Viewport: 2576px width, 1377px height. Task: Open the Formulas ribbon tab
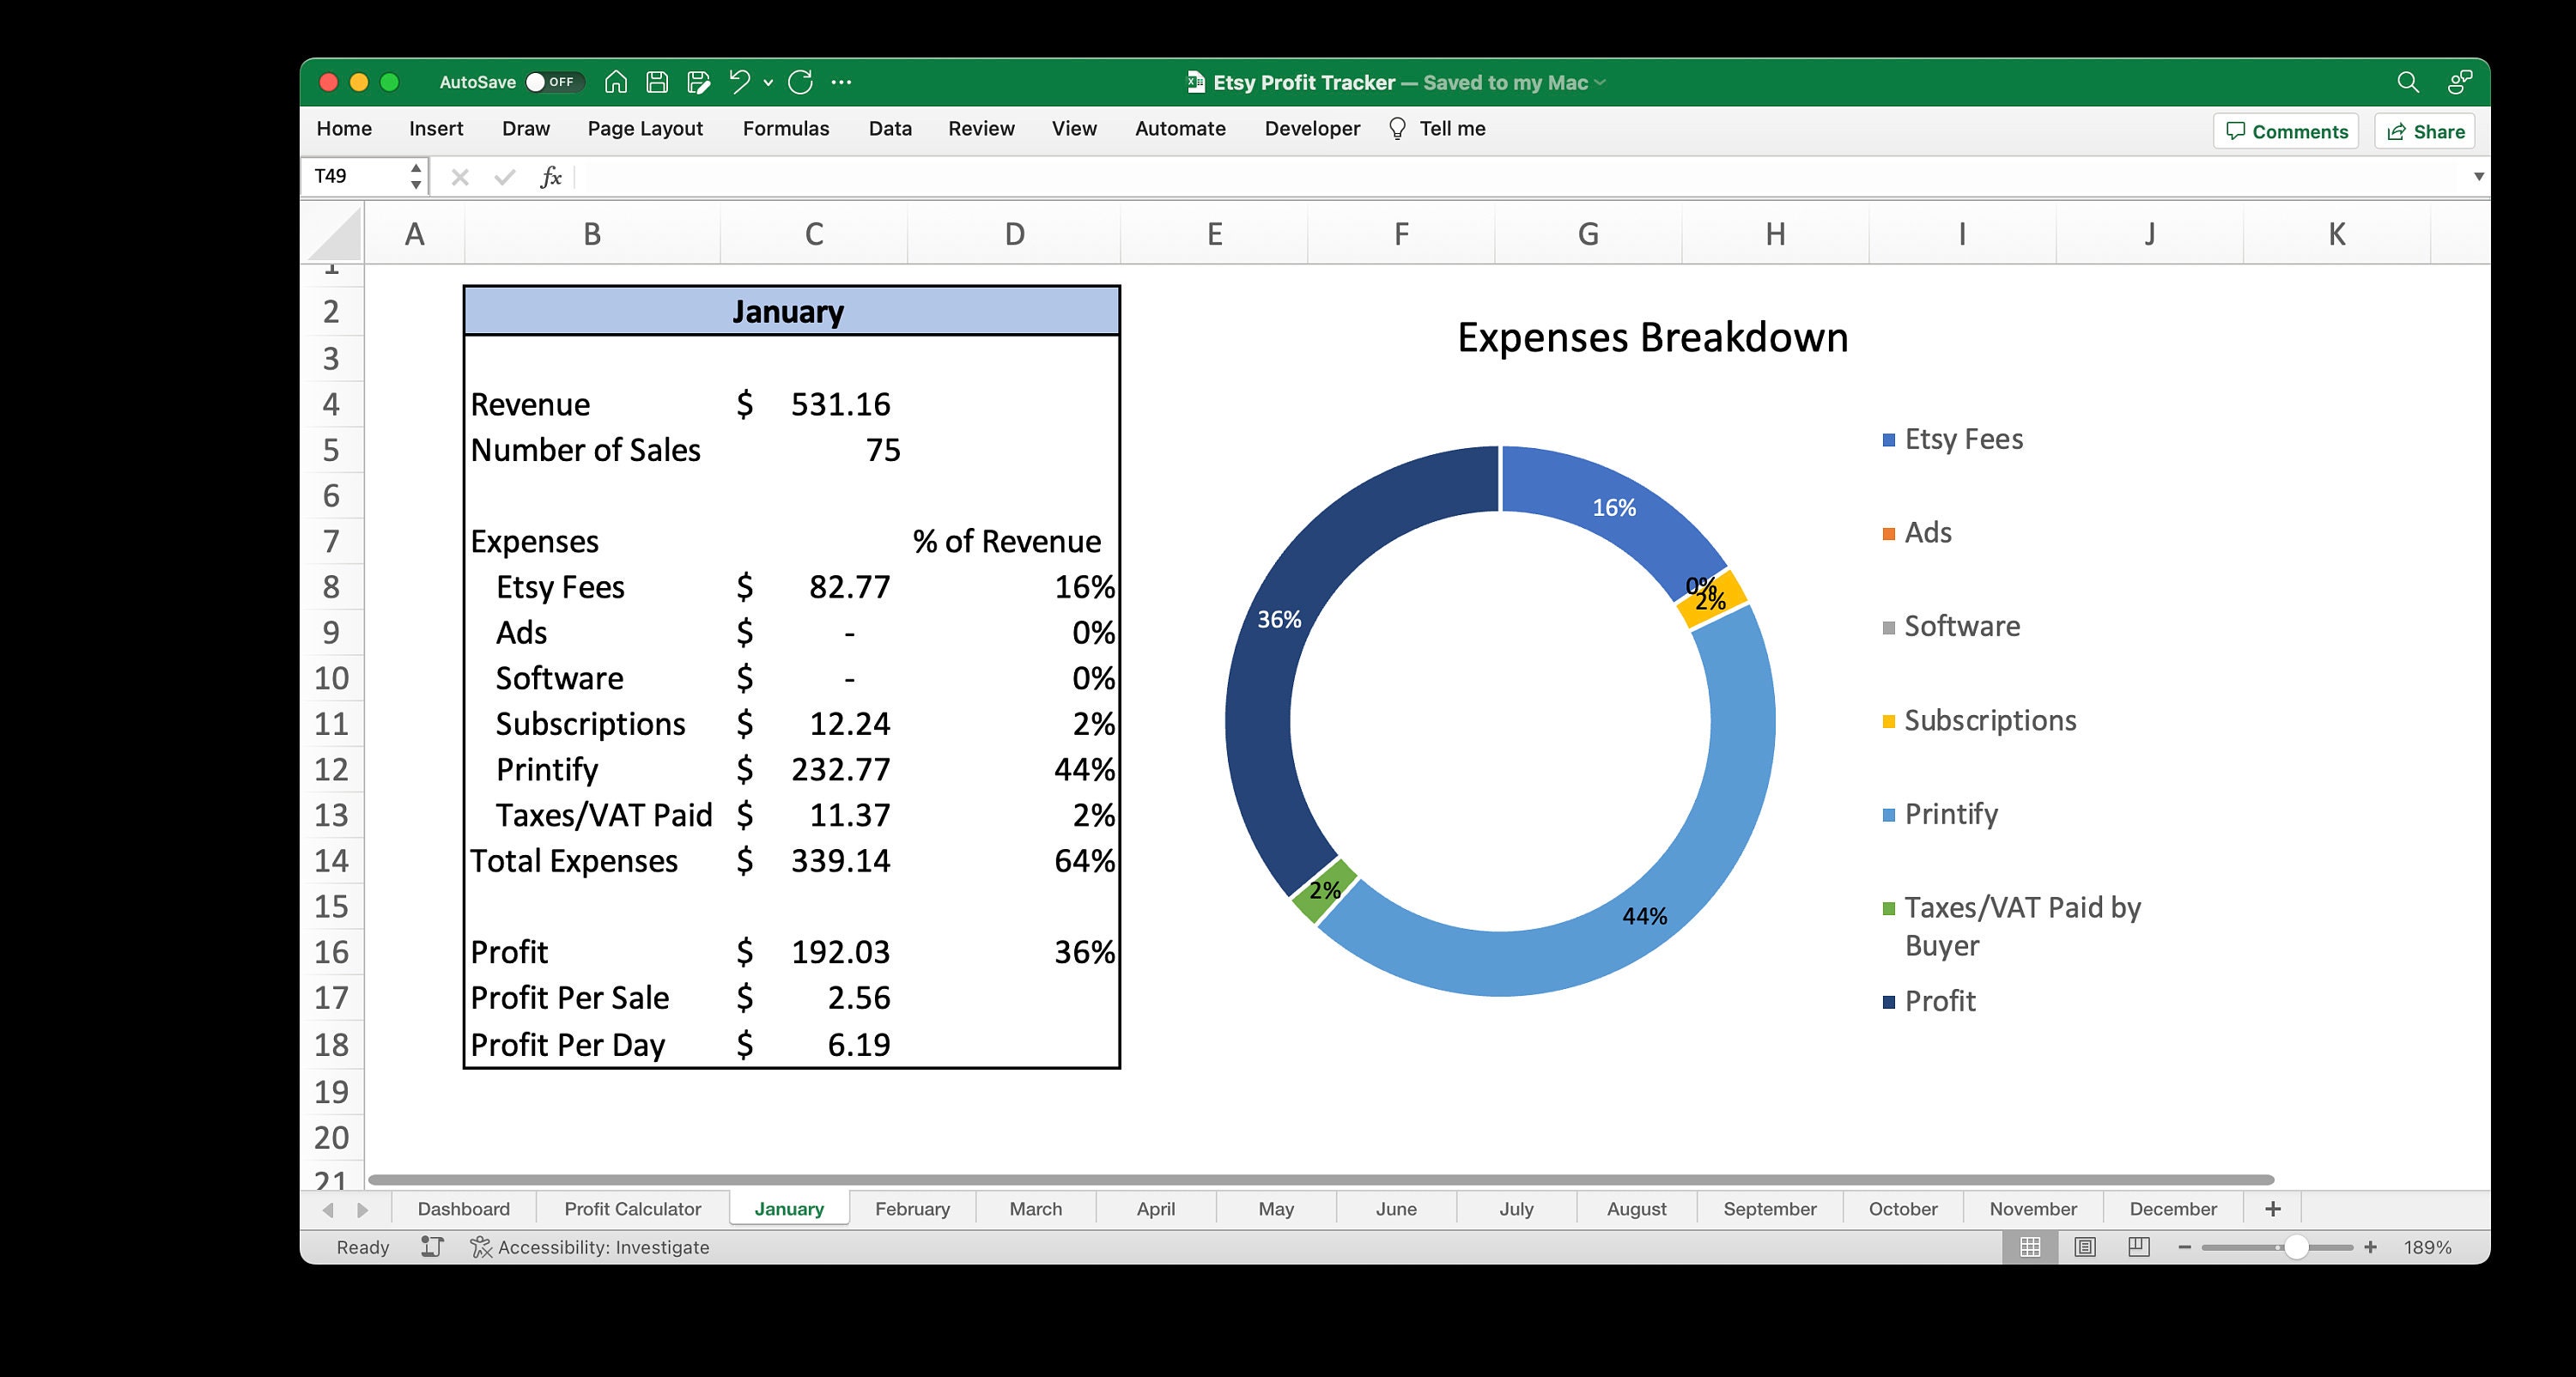pyautogui.click(x=786, y=129)
